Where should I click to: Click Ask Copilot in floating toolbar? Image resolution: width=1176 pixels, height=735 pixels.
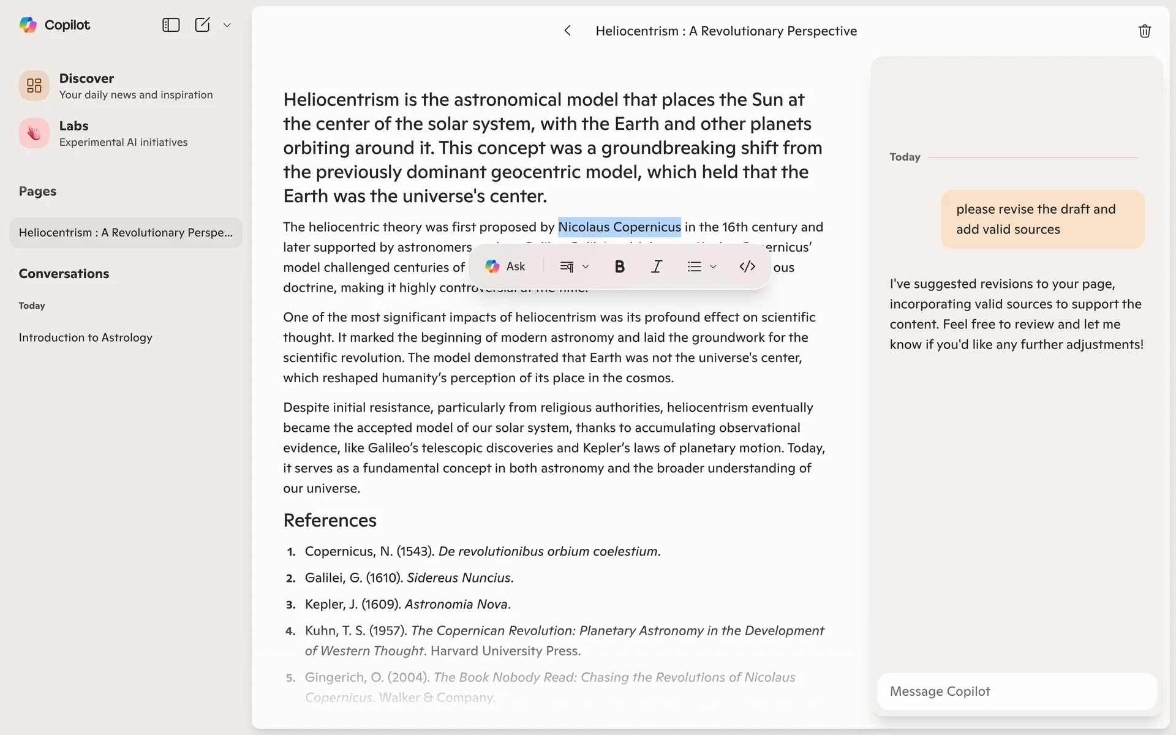(x=505, y=266)
